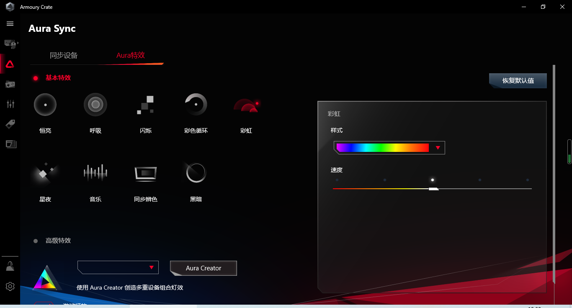Choose the 高级特效 radio option
The width and height of the screenshot is (572, 308).
[x=36, y=241]
